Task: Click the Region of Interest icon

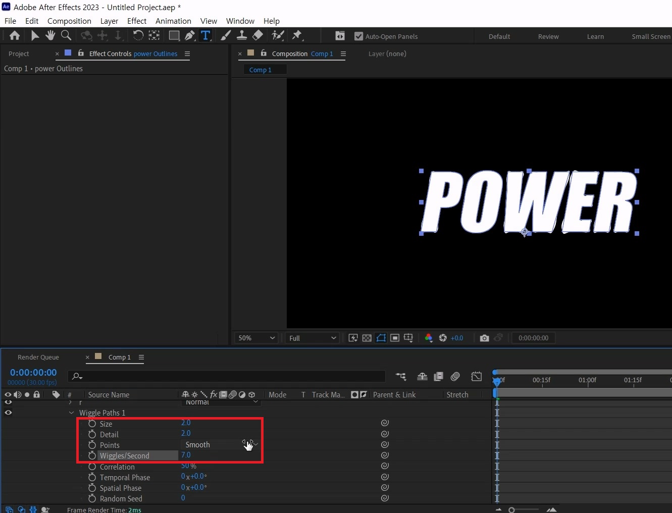Action: click(x=395, y=338)
